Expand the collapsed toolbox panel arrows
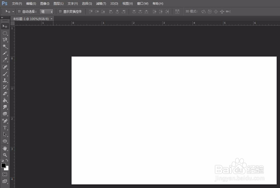 coord(2,18)
